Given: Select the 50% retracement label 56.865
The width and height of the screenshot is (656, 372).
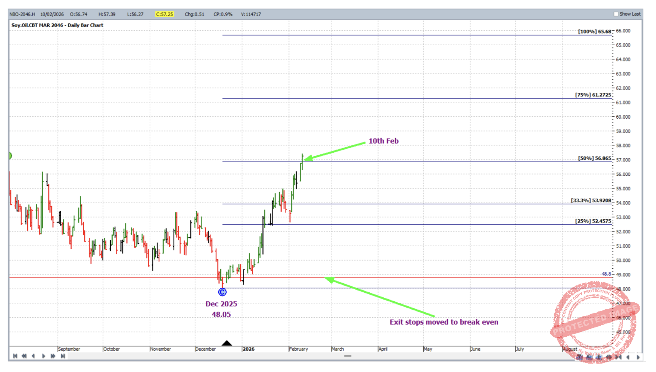Looking at the screenshot, I should click(594, 158).
